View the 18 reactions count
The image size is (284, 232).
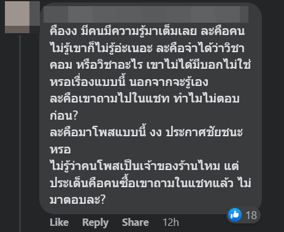251,215
